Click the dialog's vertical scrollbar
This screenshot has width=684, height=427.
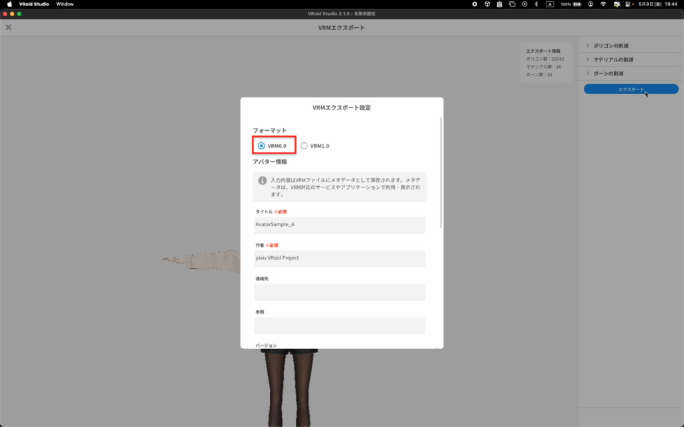coord(441,173)
